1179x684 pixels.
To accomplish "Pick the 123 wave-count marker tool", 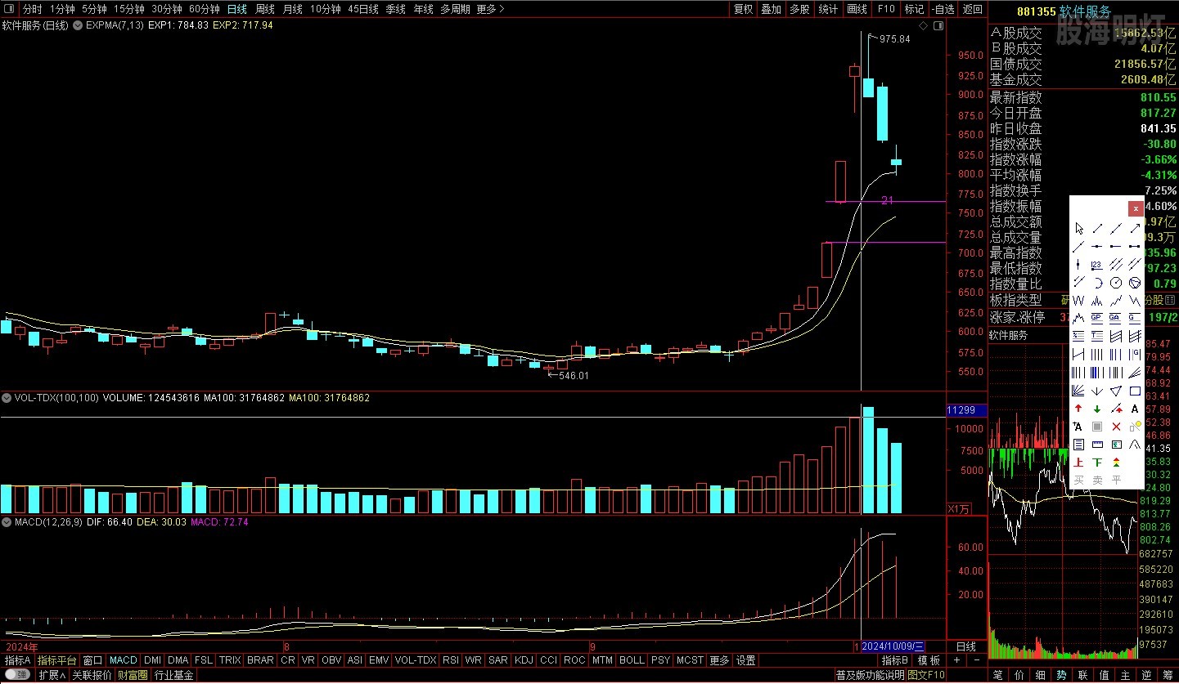I will coord(1097,264).
